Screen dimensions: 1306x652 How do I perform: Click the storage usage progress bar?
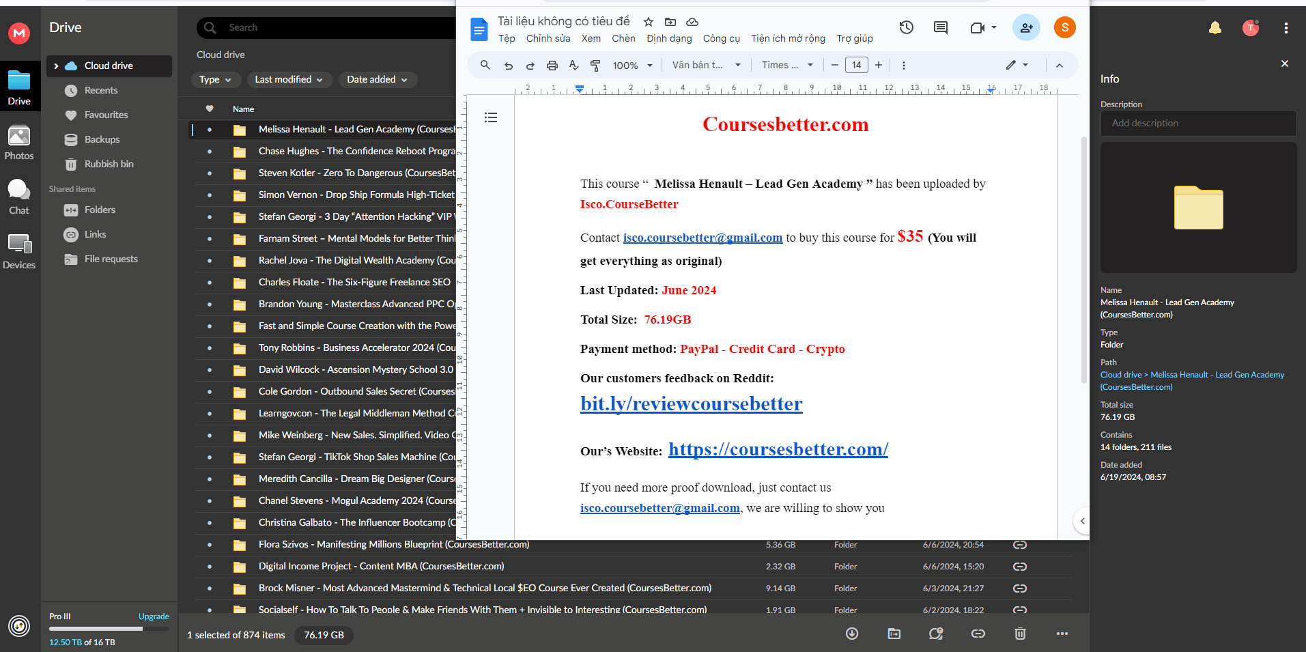(x=109, y=629)
